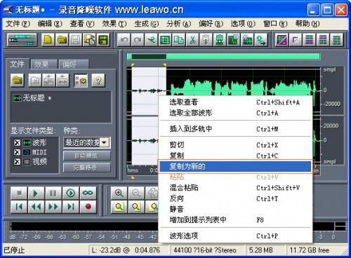Choose 选取查看 in the context menu
The height and width of the screenshot is (258, 351).
pos(235,102)
